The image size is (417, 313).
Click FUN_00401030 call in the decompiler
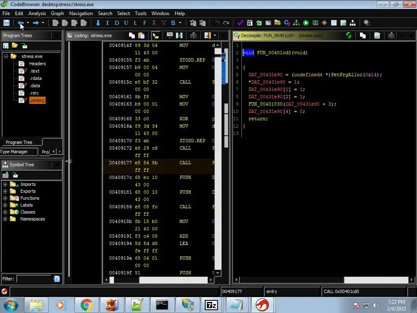click(x=266, y=104)
